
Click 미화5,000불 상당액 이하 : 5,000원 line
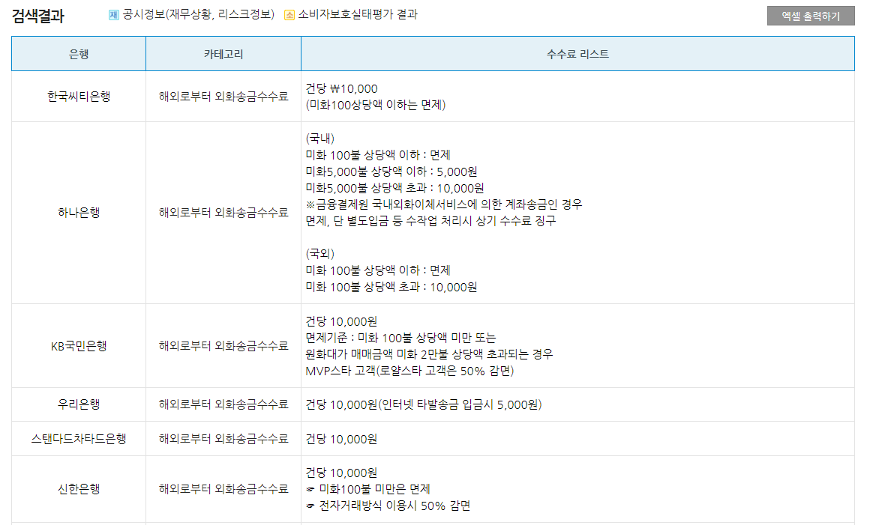pos(391,172)
